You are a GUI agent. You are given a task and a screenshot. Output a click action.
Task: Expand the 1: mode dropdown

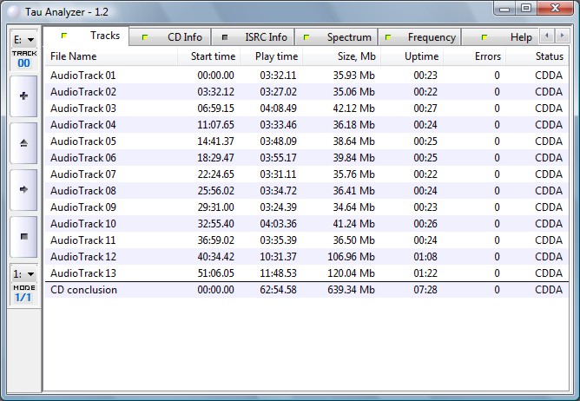click(23, 273)
